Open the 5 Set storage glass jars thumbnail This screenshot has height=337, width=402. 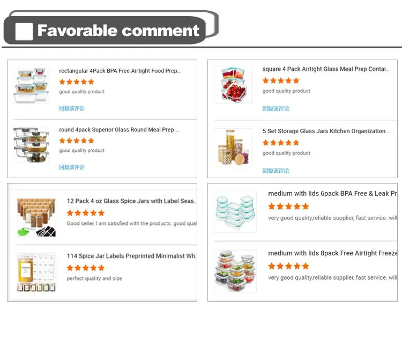click(x=233, y=148)
